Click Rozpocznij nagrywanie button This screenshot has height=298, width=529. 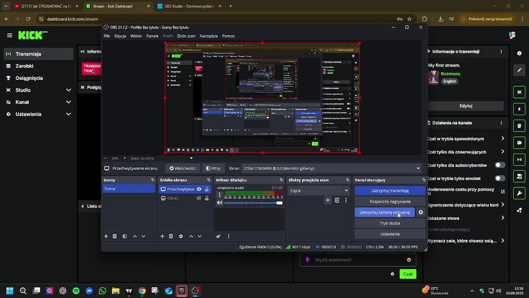click(x=390, y=202)
